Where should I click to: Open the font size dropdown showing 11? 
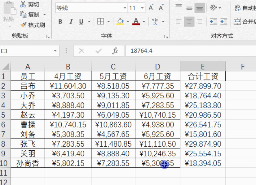[142, 8]
